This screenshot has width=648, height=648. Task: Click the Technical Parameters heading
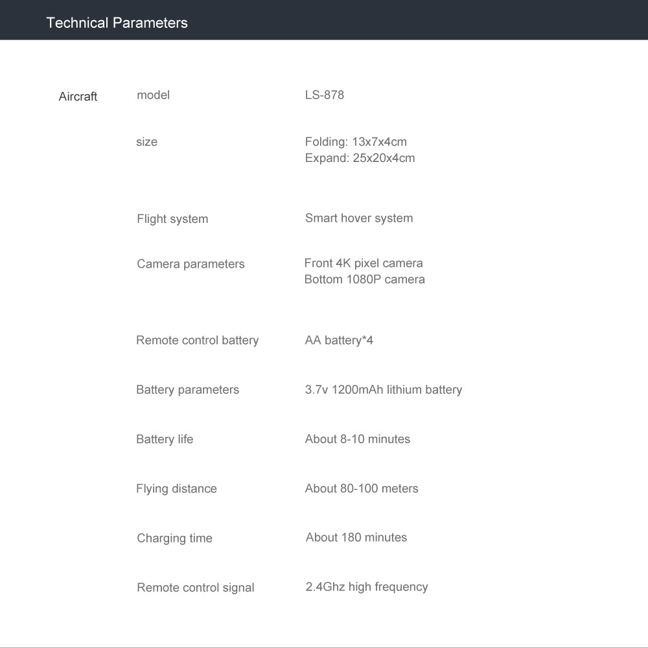click(x=117, y=23)
